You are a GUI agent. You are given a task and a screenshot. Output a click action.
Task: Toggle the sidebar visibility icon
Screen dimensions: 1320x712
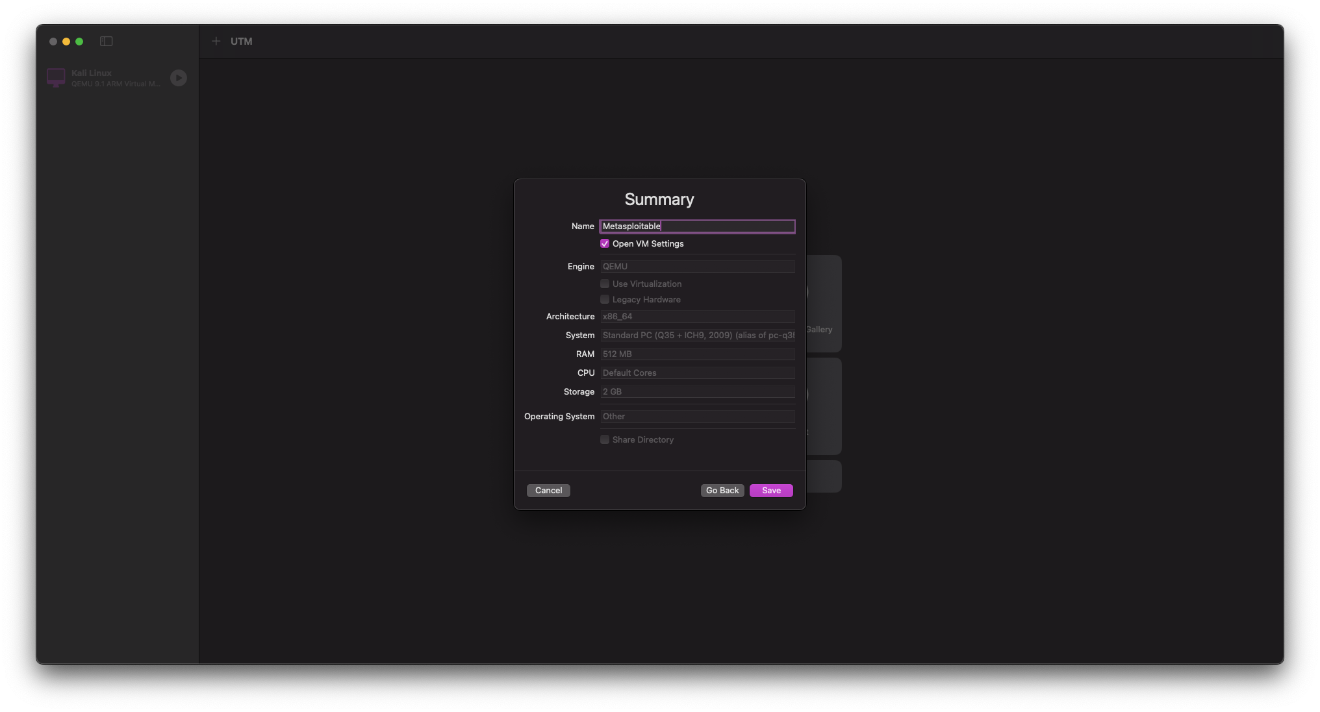point(107,42)
